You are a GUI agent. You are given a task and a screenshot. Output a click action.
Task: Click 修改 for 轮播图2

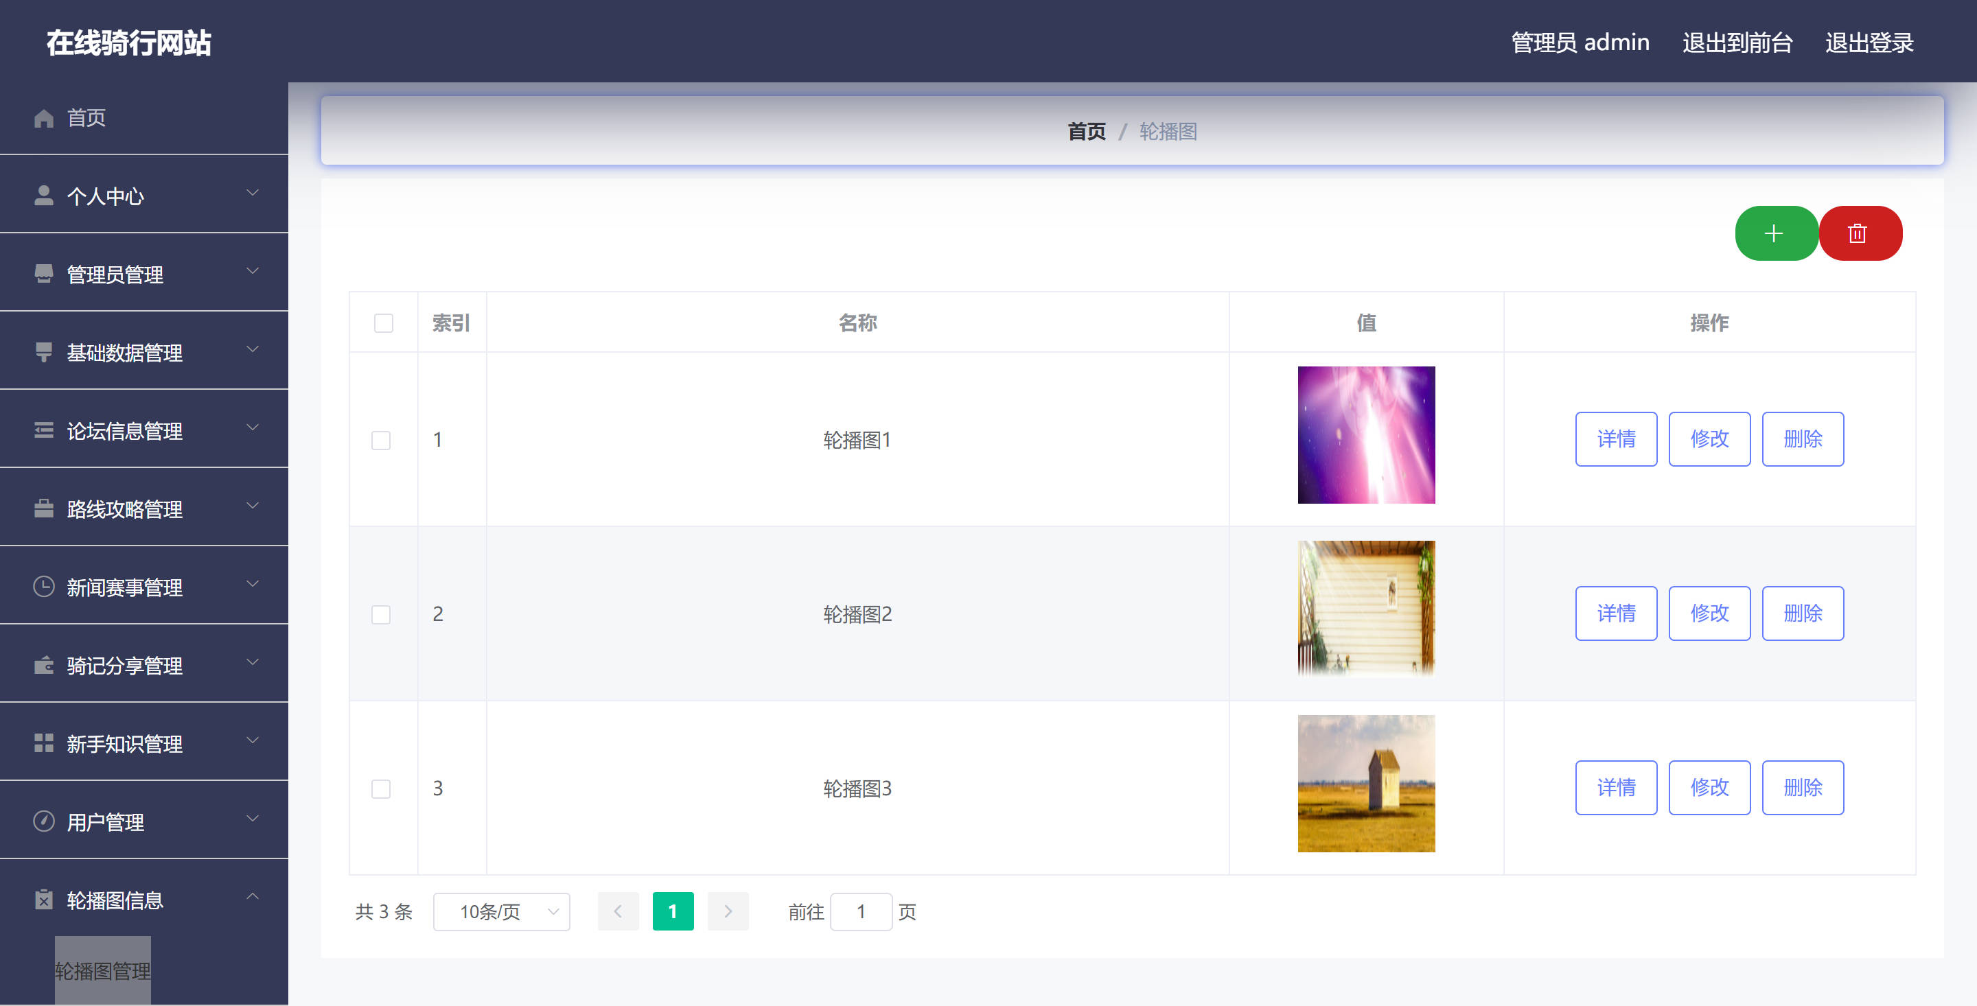(x=1709, y=613)
